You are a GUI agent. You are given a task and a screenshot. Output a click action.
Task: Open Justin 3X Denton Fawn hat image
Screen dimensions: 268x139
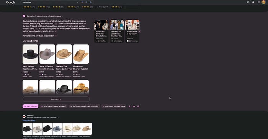point(47,54)
